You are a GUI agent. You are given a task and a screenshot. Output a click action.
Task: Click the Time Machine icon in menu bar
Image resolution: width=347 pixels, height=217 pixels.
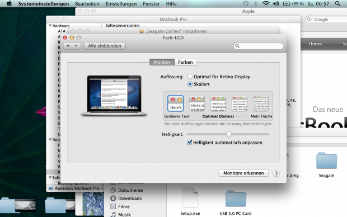(x=246, y=3)
